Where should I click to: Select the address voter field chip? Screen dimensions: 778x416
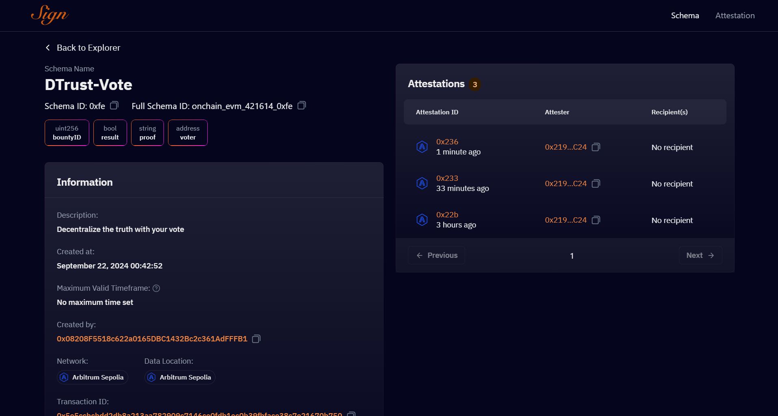(x=188, y=133)
